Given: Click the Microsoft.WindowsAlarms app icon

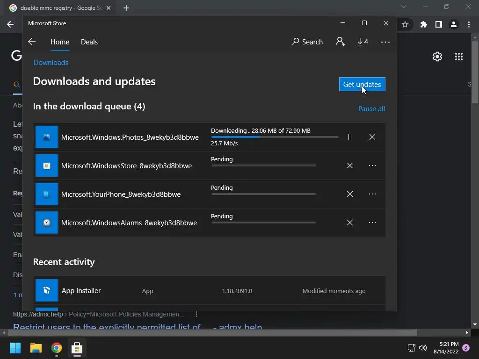Looking at the screenshot, I should 47,223.
